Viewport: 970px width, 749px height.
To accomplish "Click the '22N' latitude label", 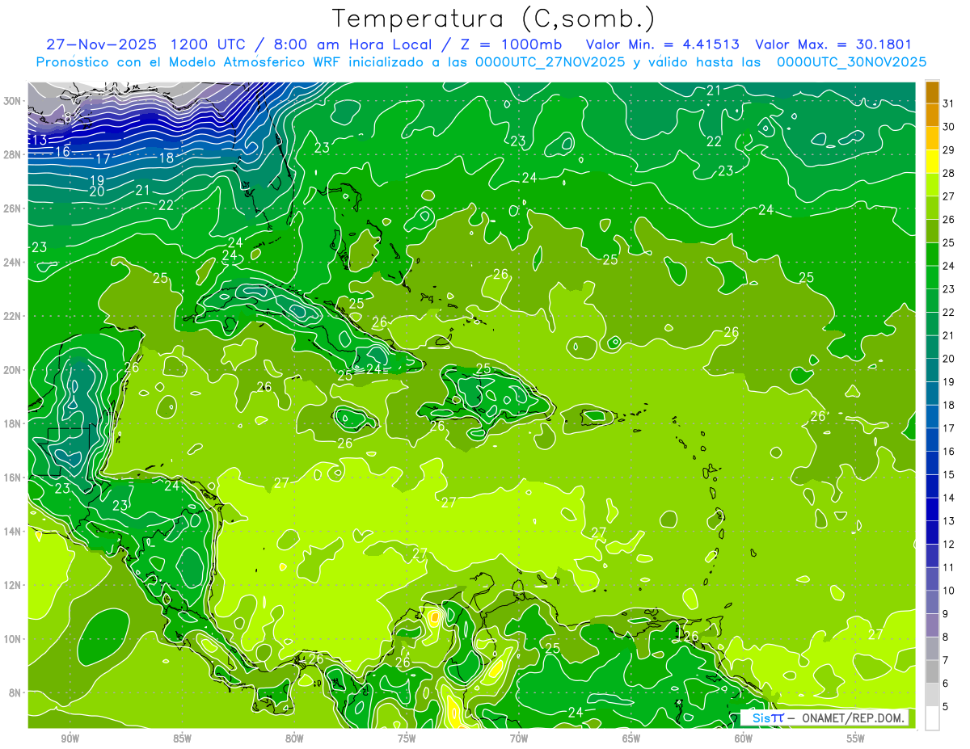I will 13,316.
